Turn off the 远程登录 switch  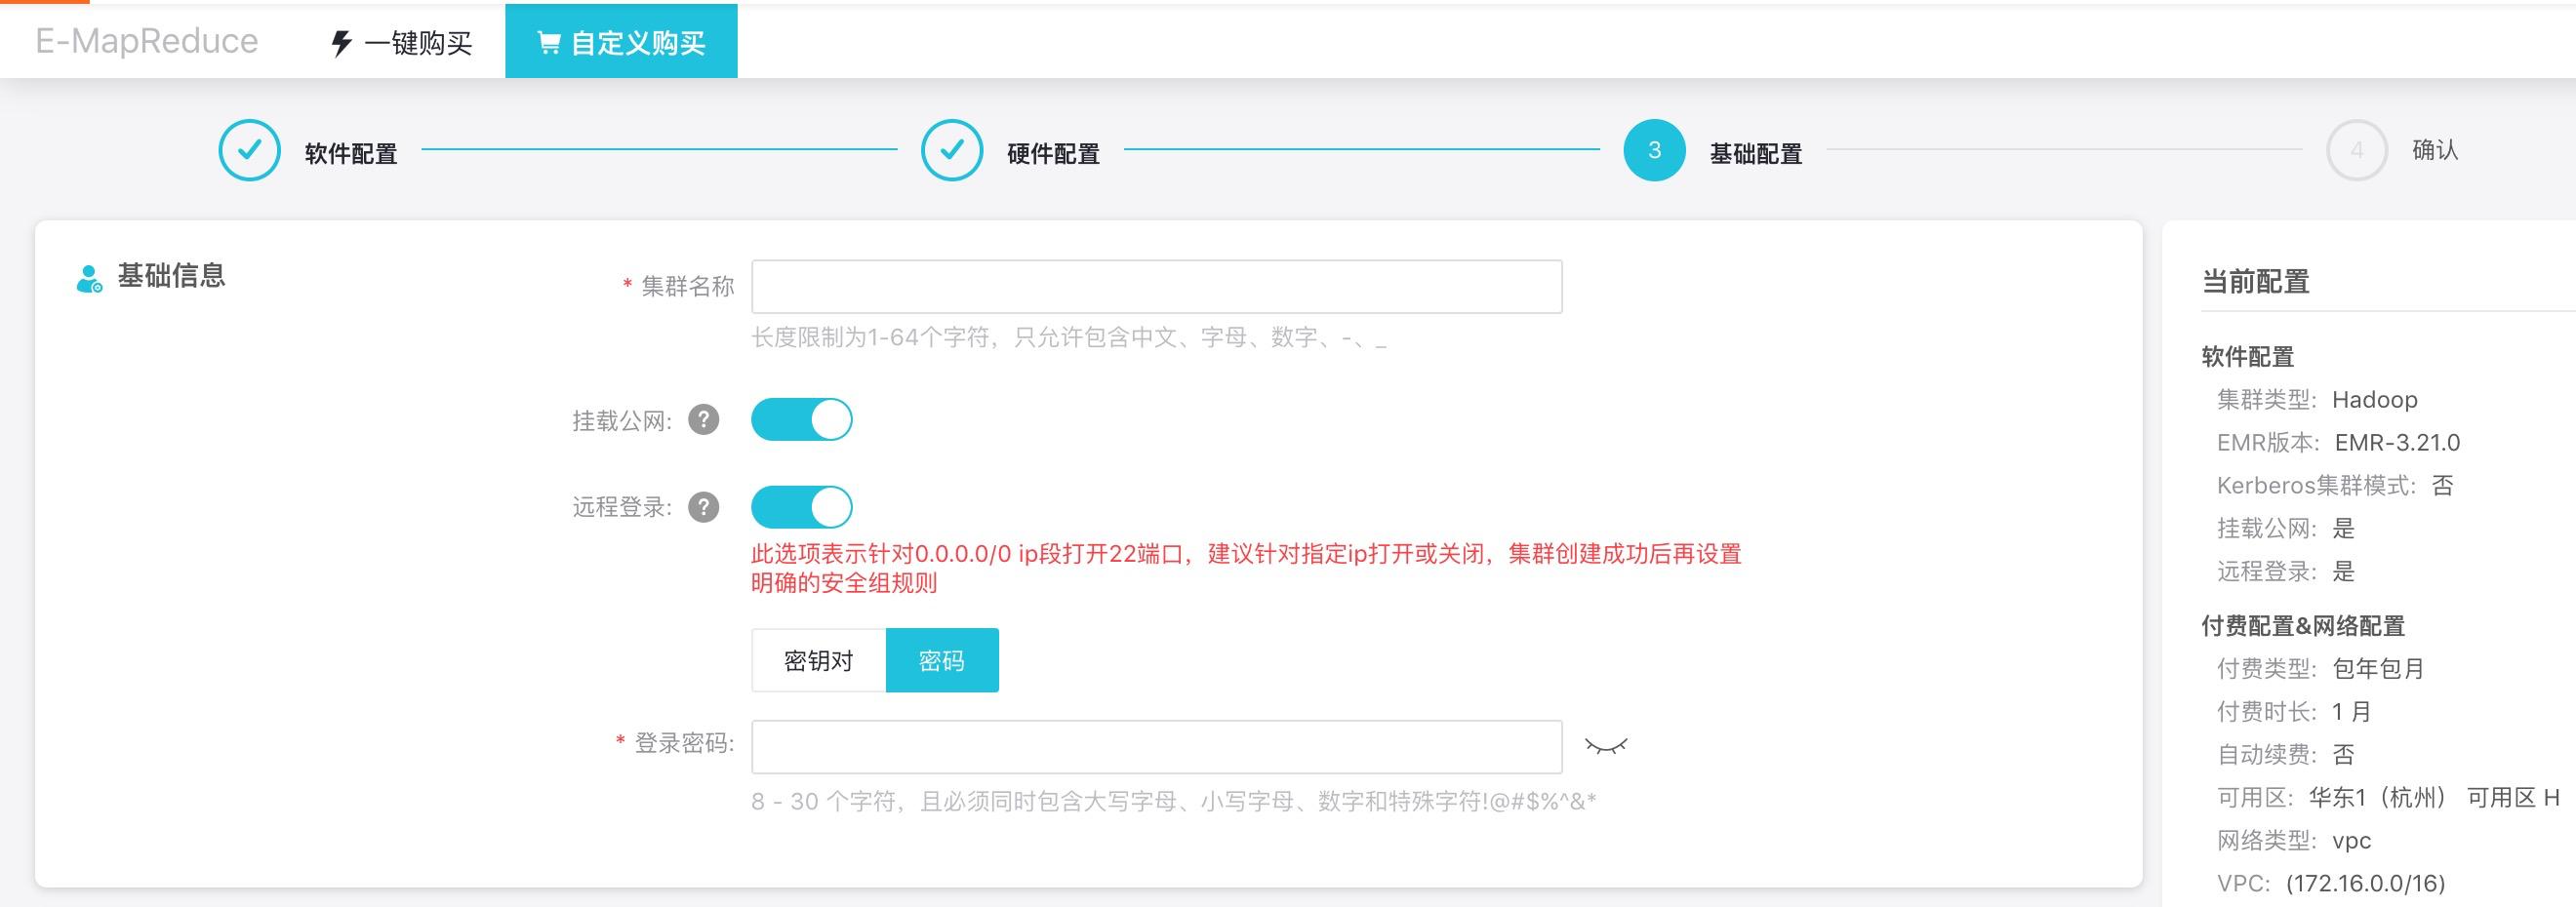(800, 507)
